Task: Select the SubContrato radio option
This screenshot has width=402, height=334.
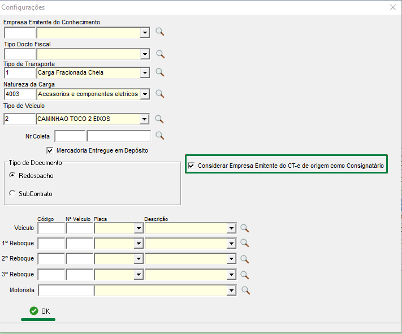Action: [x=13, y=193]
